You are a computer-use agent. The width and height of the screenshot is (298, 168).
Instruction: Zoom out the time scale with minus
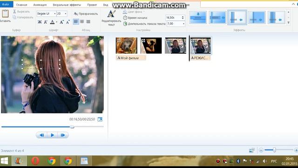[x=261, y=150]
